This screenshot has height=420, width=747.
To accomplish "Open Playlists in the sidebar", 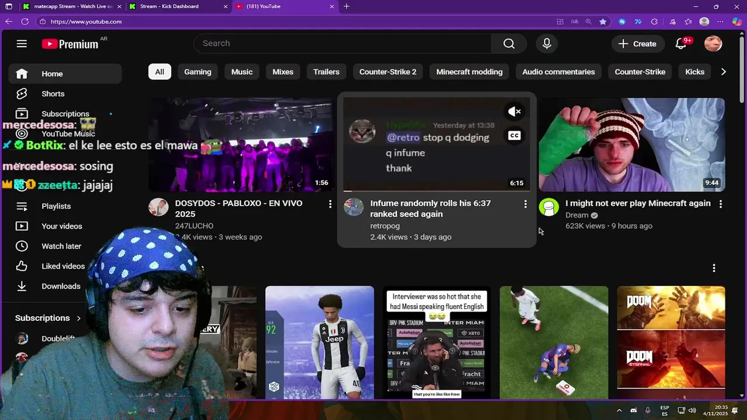I will tap(65, 206).
